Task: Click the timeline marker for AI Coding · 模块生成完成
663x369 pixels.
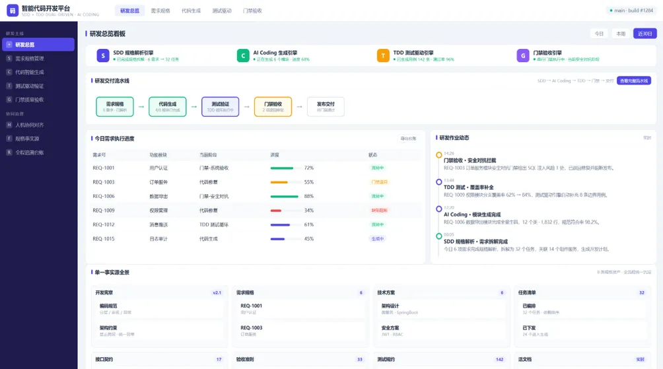Action: click(439, 209)
